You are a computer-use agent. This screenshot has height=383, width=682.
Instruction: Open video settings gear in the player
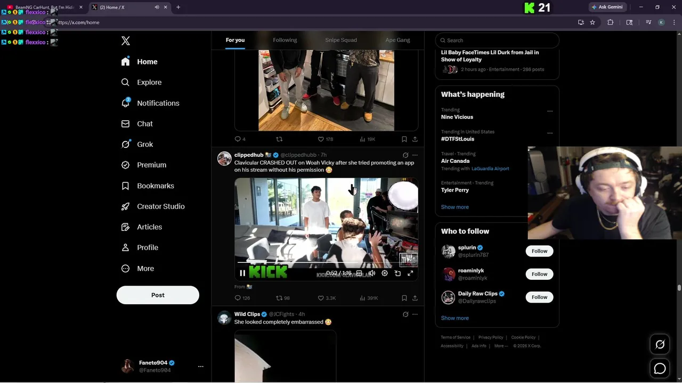[385, 273]
